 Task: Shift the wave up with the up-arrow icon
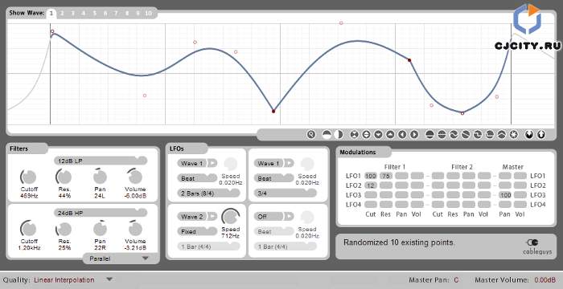[x=390, y=134]
